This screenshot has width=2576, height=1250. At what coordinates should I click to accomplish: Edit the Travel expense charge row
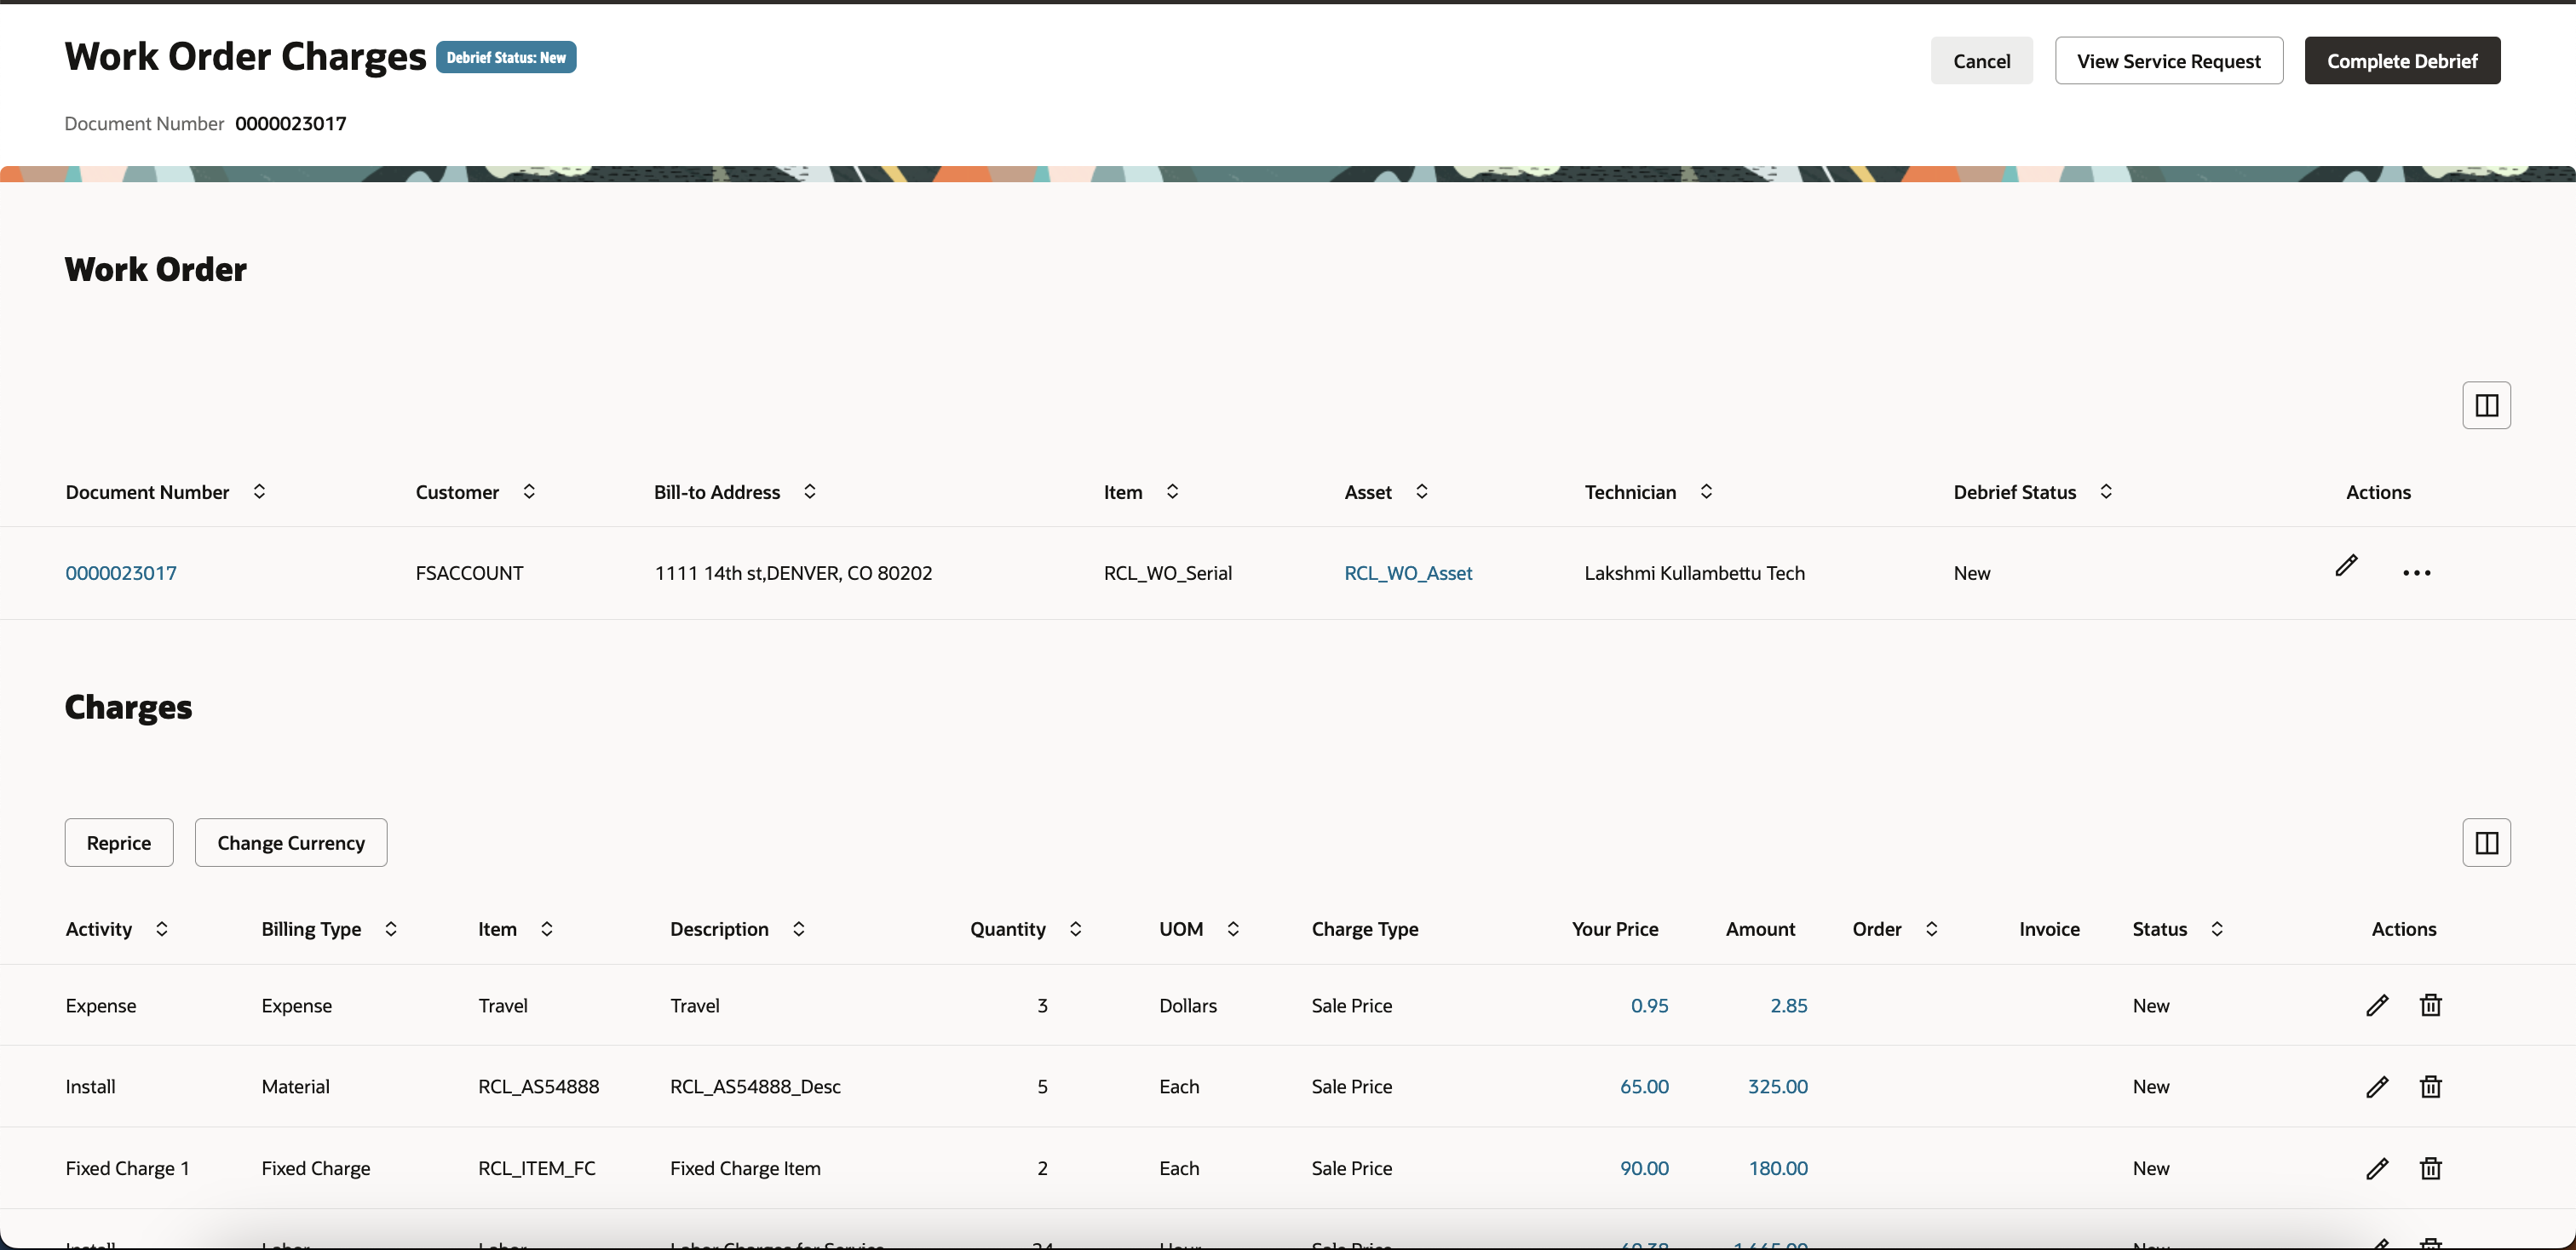point(2377,1006)
